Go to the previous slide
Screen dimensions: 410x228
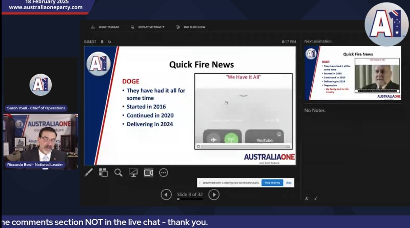[166, 194]
